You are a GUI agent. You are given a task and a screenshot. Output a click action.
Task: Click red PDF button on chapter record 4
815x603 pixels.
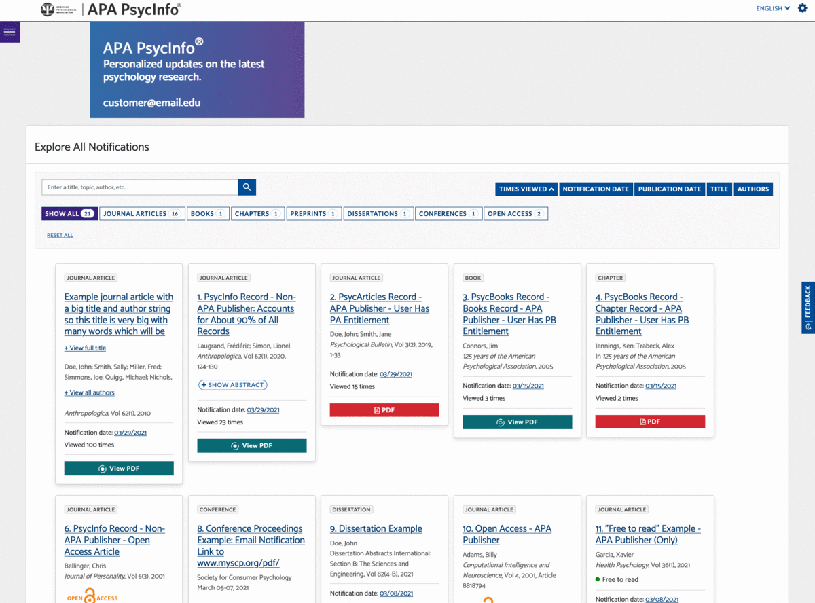click(x=650, y=422)
